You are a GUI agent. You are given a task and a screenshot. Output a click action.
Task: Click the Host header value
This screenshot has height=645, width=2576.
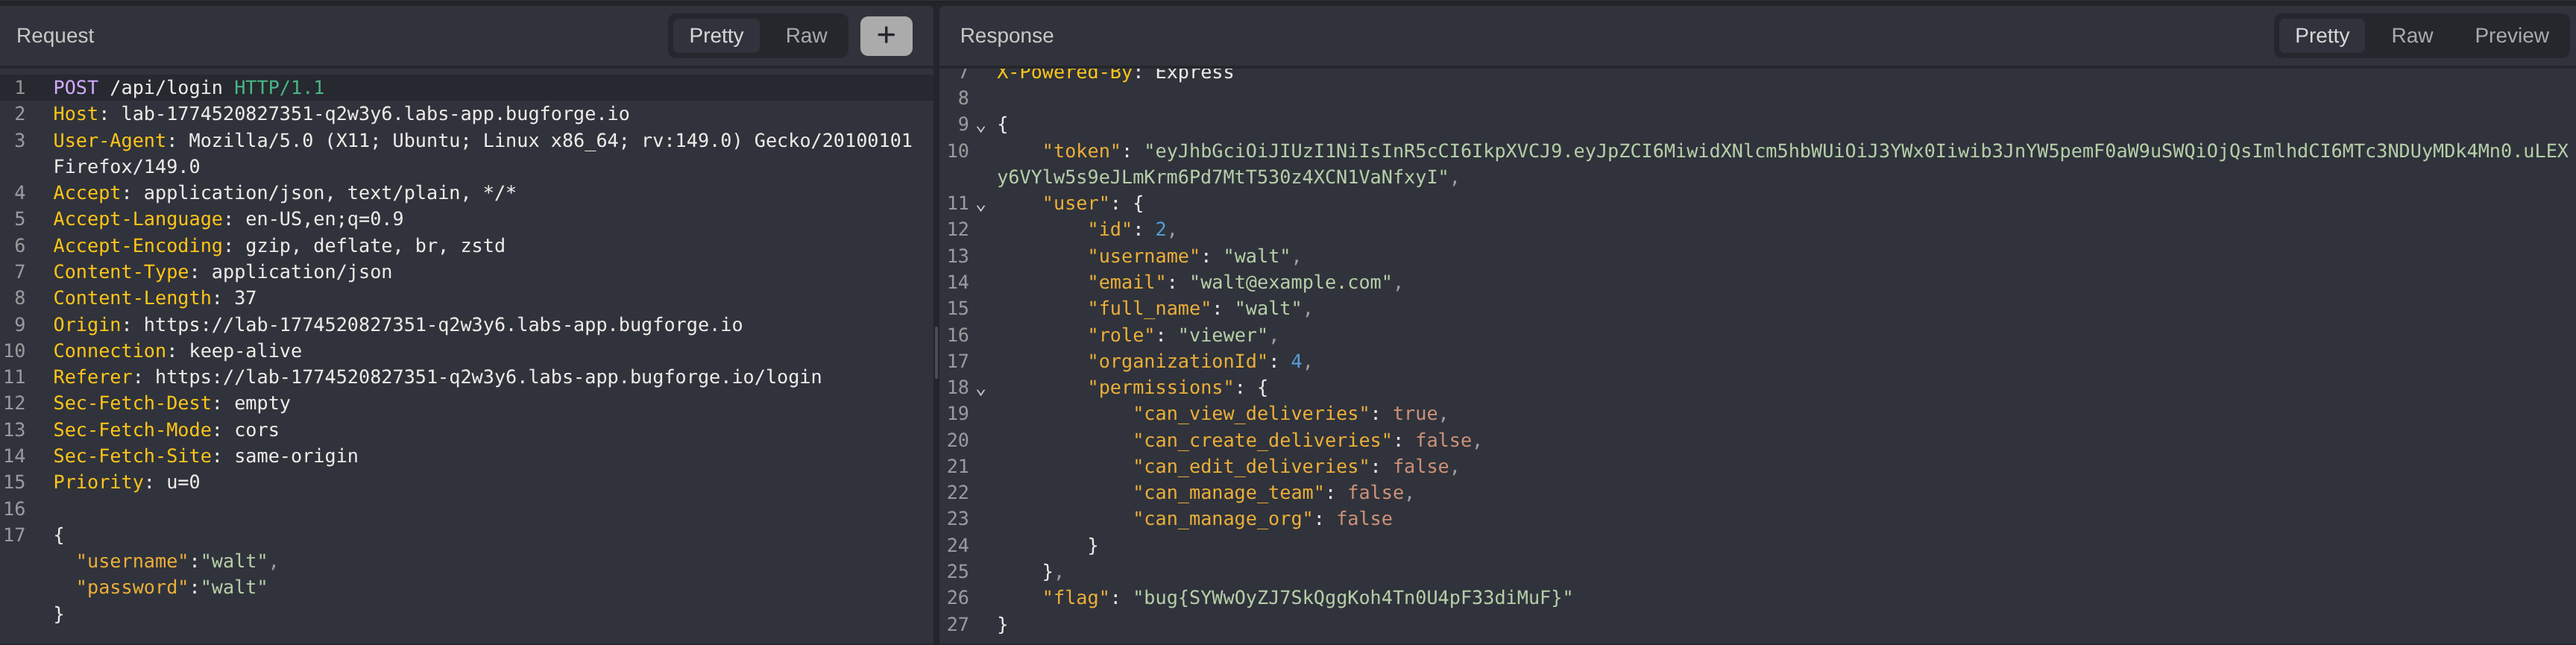(375, 114)
